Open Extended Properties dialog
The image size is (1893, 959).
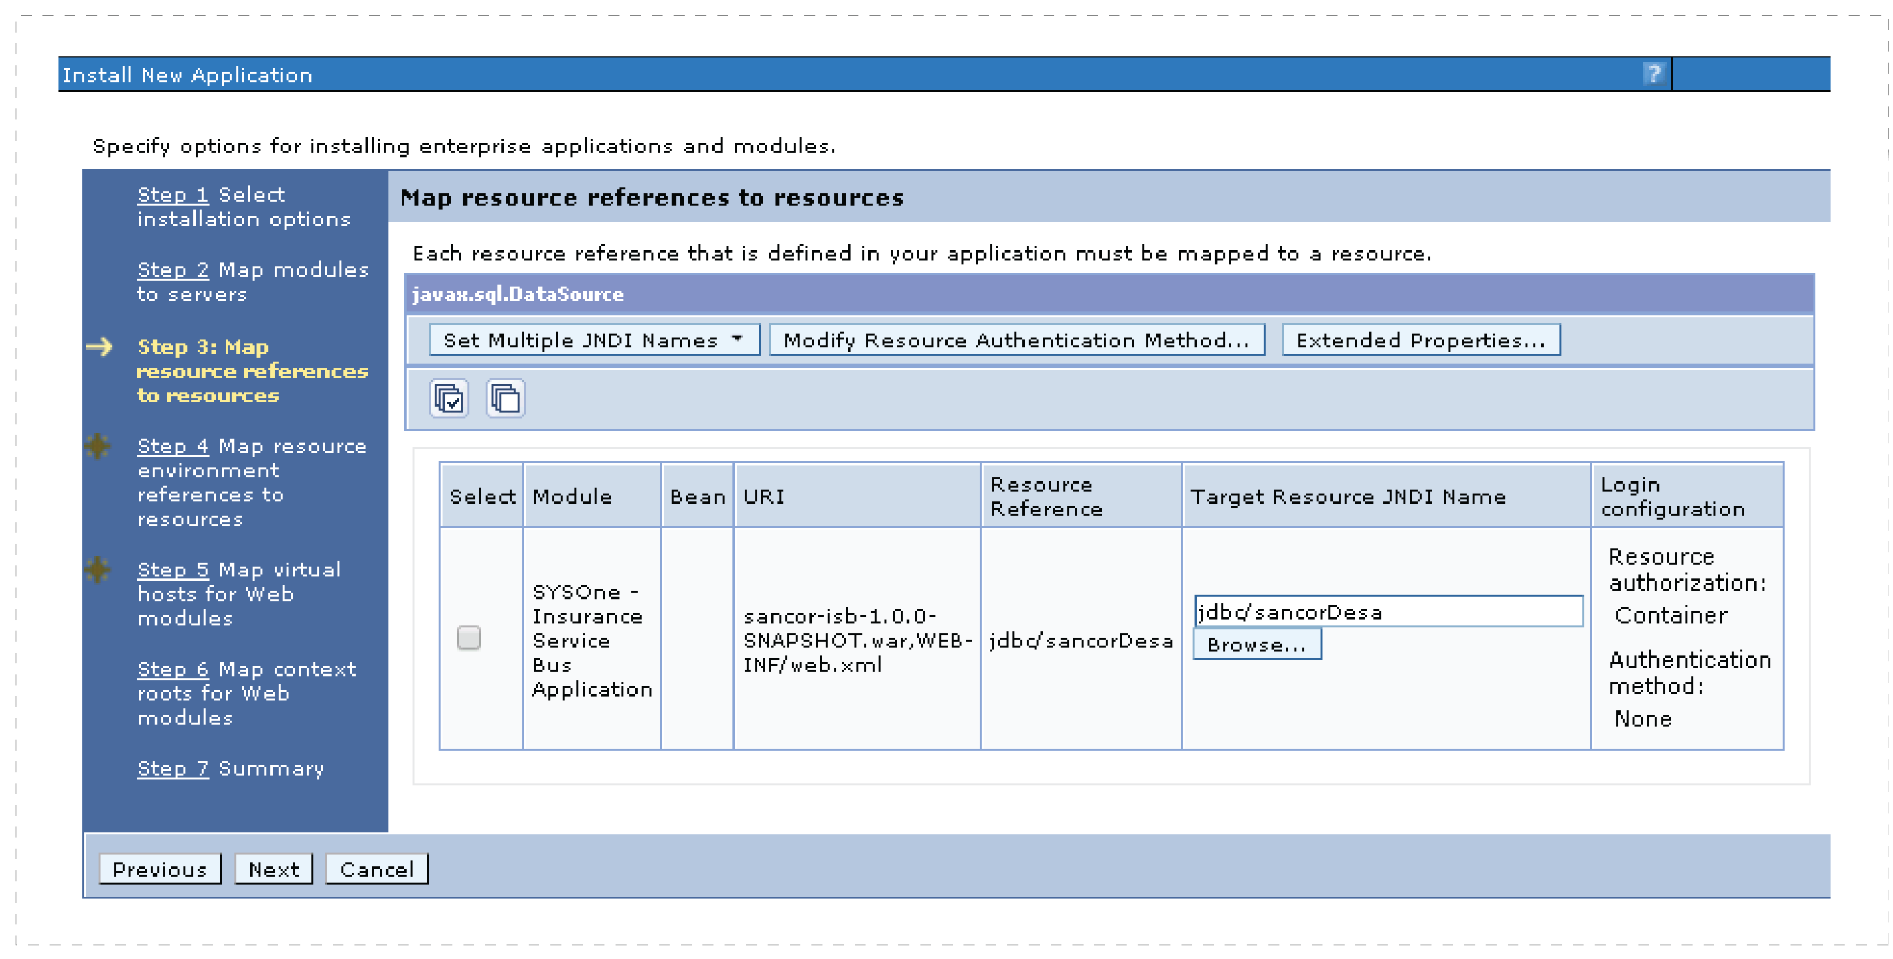1420,340
